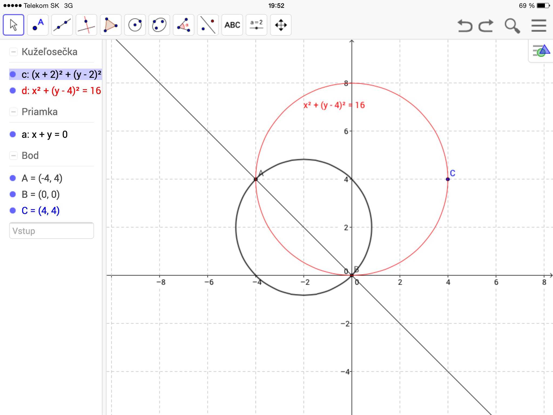This screenshot has height=415, width=553.
Task: Click the Kužeľosečka heading text
Action: [x=49, y=52]
